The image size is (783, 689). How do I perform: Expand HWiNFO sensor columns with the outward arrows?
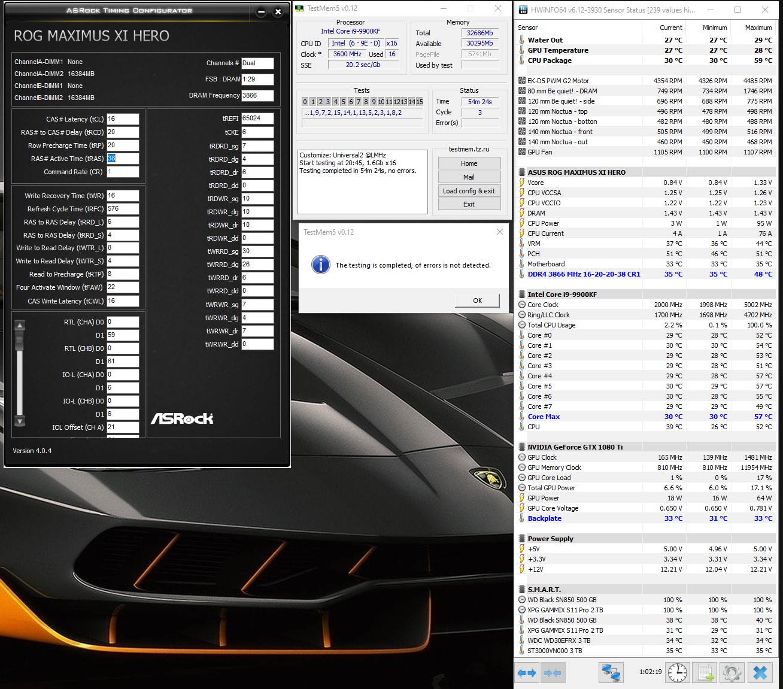click(527, 673)
